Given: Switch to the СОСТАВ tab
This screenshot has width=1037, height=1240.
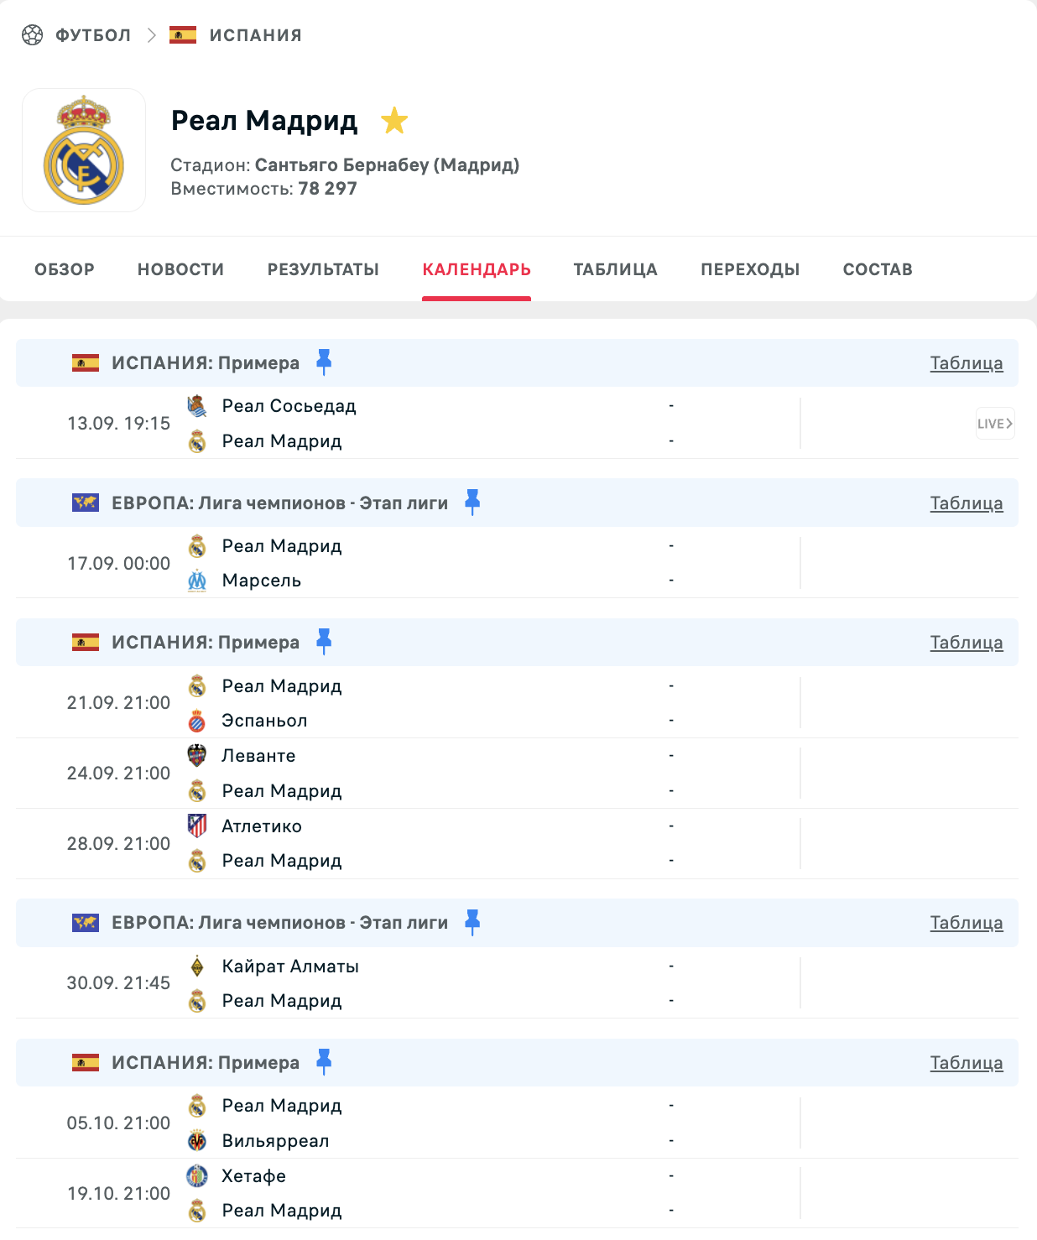Looking at the screenshot, I should (x=878, y=269).
